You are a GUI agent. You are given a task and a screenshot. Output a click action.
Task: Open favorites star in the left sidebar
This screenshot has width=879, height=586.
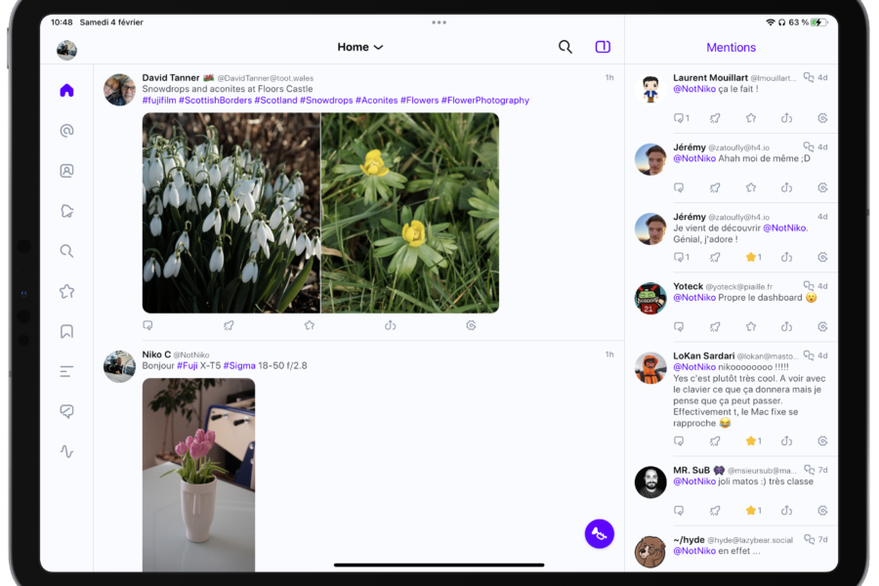click(x=66, y=291)
